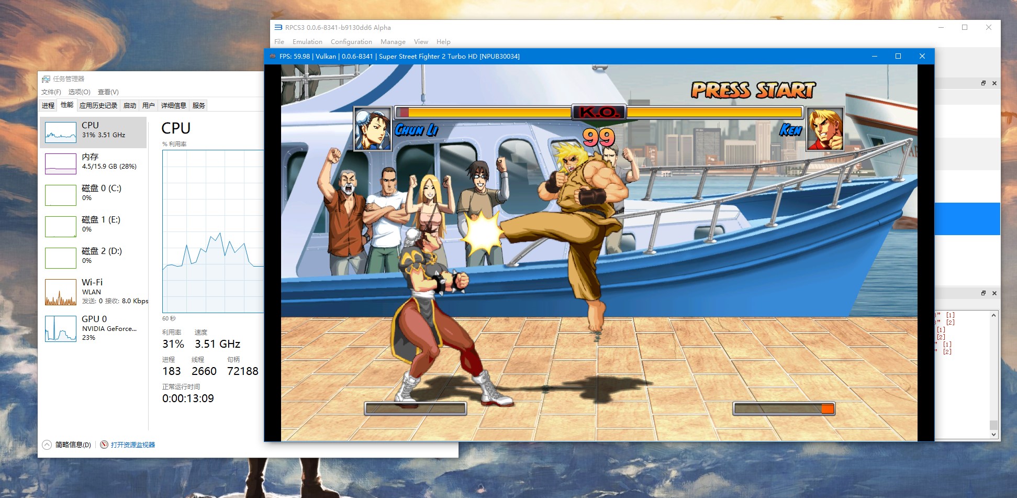Click the 31% utilization value below the graph
1017x498 pixels.
[173, 344]
